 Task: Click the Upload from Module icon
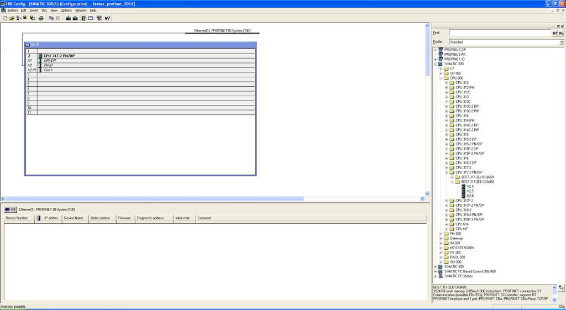(75, 18)
